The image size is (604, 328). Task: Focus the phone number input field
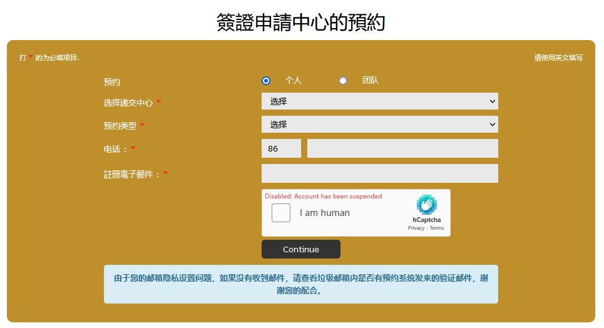point(402,148)
